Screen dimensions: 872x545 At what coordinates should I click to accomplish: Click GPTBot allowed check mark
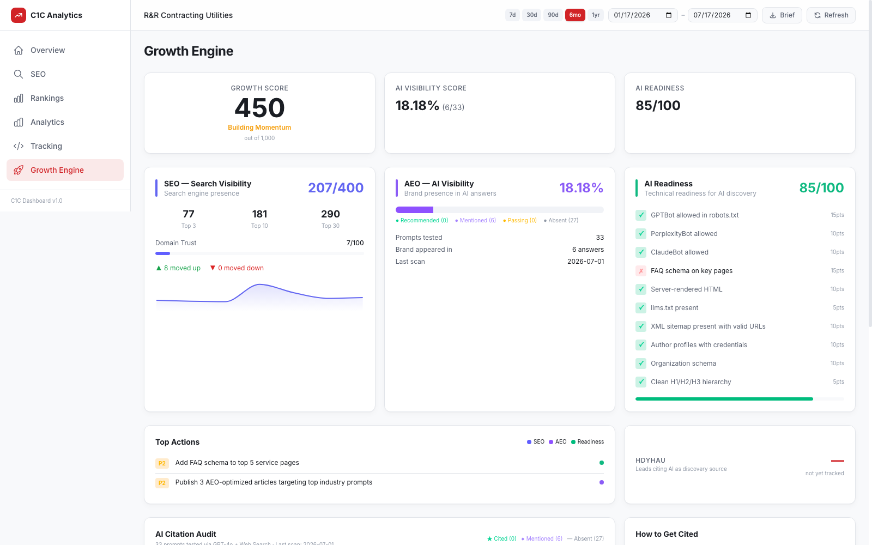click(x=641, y=215)
